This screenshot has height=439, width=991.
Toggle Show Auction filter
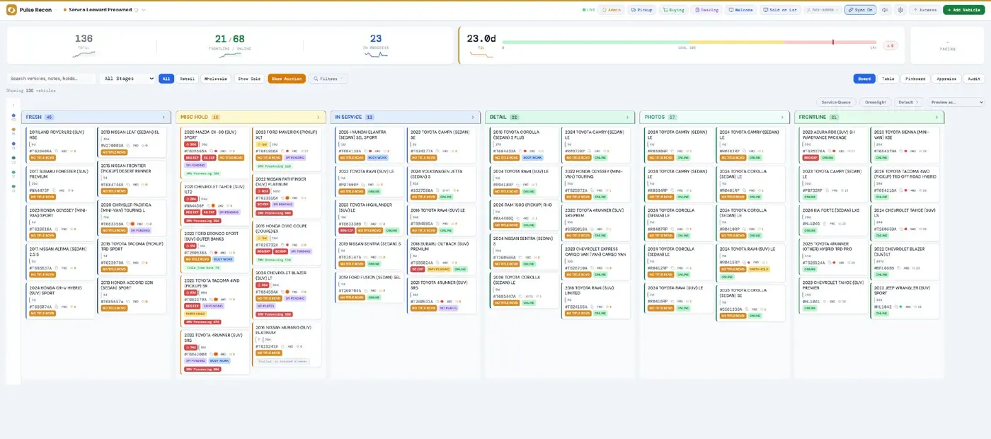coord(287,79)
